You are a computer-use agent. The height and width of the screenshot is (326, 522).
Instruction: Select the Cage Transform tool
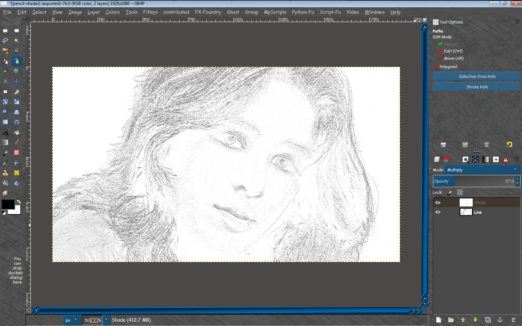[17, 122]
